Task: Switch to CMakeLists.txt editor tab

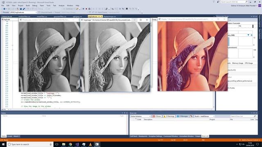Action: 7,16
